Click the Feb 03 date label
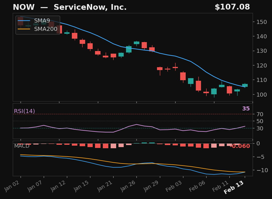This screenshot has height=199, width=272. pyautogui.click(x=174, y=186)
